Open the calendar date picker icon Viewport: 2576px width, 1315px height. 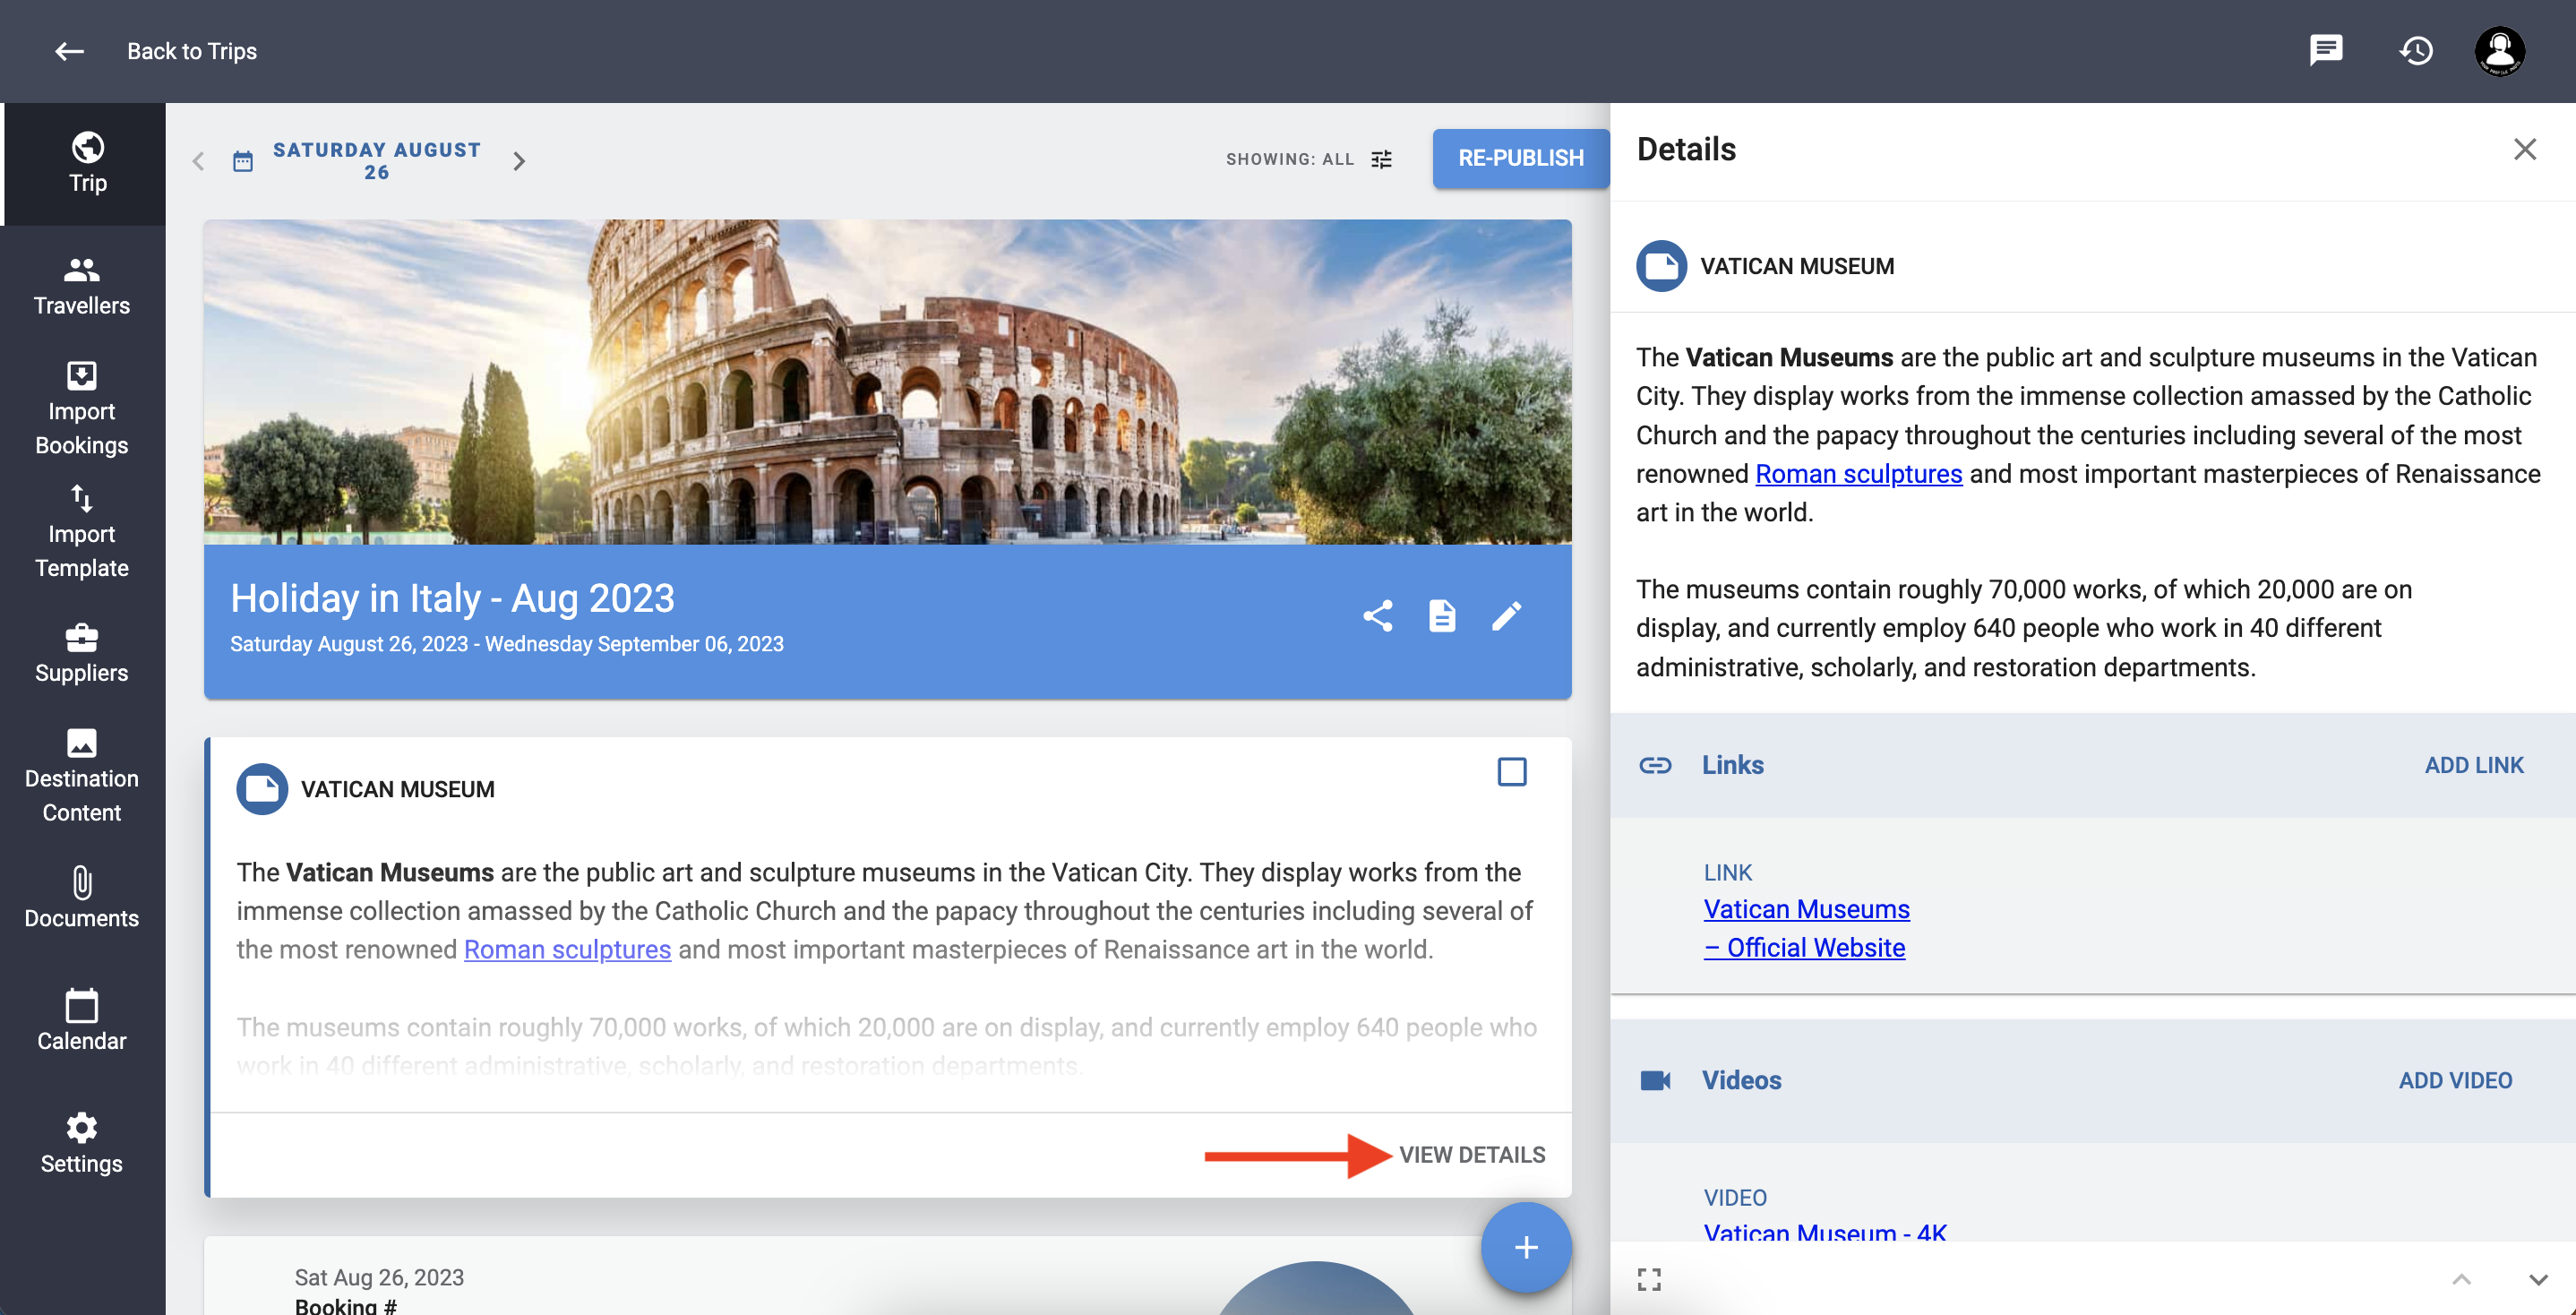(x=243, y=161)
